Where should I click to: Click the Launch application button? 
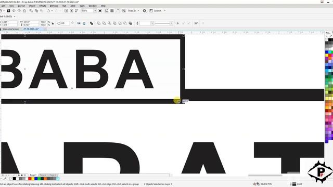tap(156, 10)
